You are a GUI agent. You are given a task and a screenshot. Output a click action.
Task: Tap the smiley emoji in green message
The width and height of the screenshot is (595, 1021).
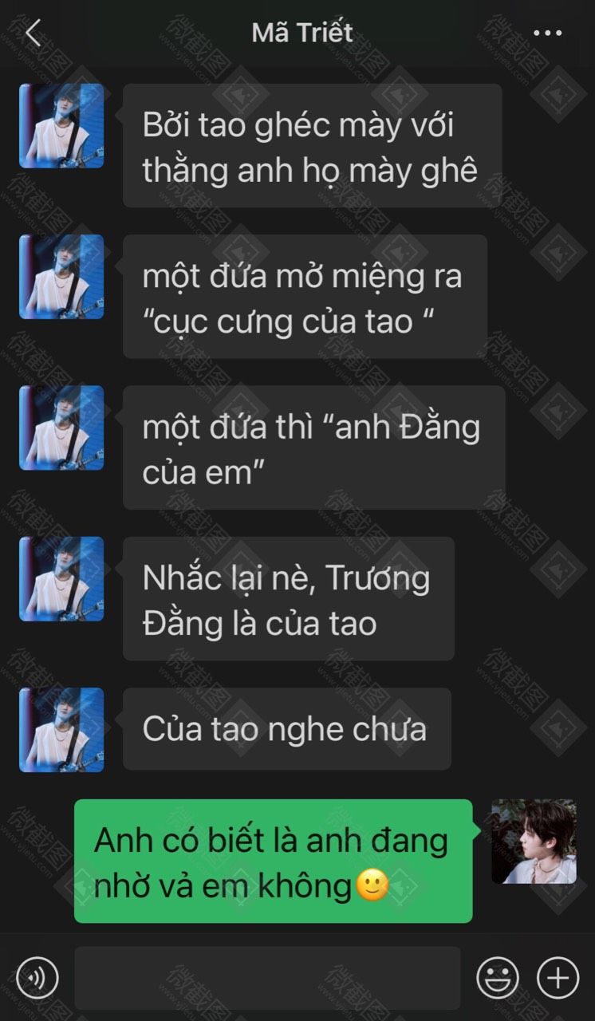370,886
